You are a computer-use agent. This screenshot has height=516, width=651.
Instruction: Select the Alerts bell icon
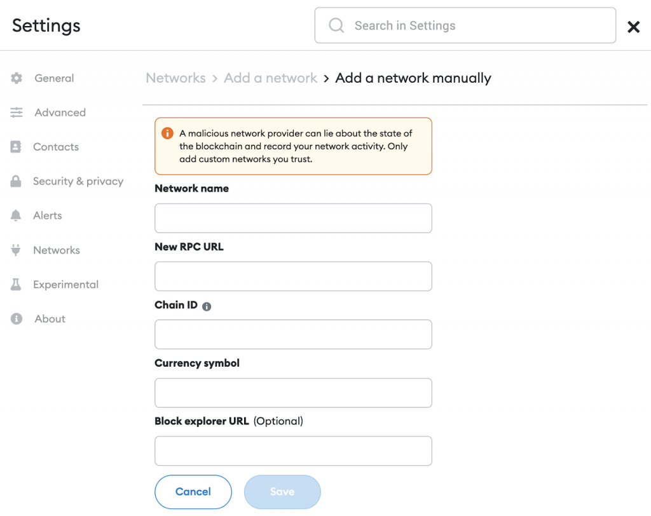tap(16, 215)
